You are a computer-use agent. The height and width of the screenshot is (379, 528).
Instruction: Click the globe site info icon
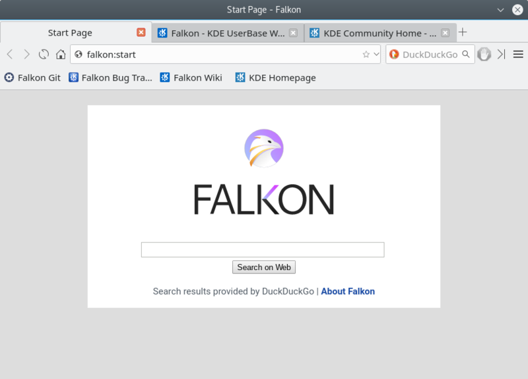(x=79, y=54)
